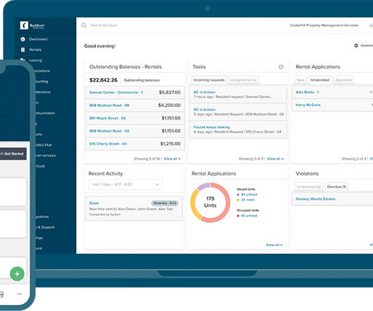Switch to Incoming requests tab
The width and height of the screenshot is (373, 311).
209,80
